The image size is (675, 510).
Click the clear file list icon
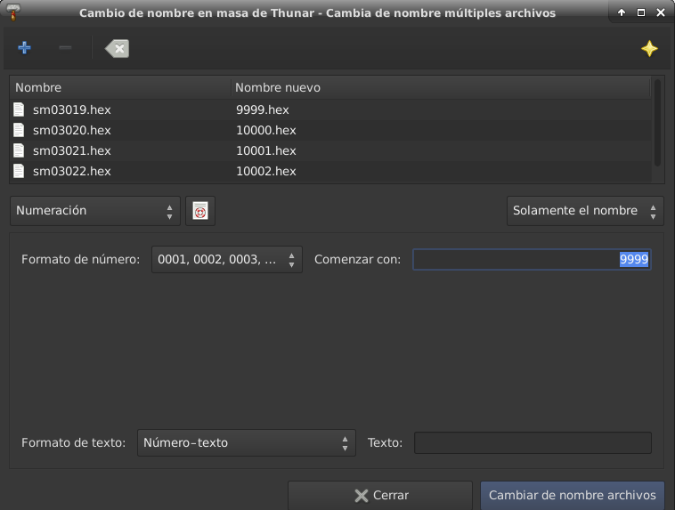[117, 48]
